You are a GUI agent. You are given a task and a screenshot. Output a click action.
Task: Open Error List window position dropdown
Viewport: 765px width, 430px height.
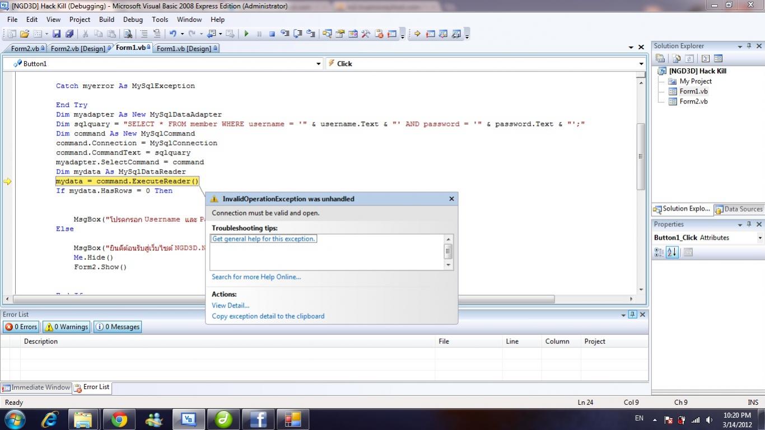(623, 315)
